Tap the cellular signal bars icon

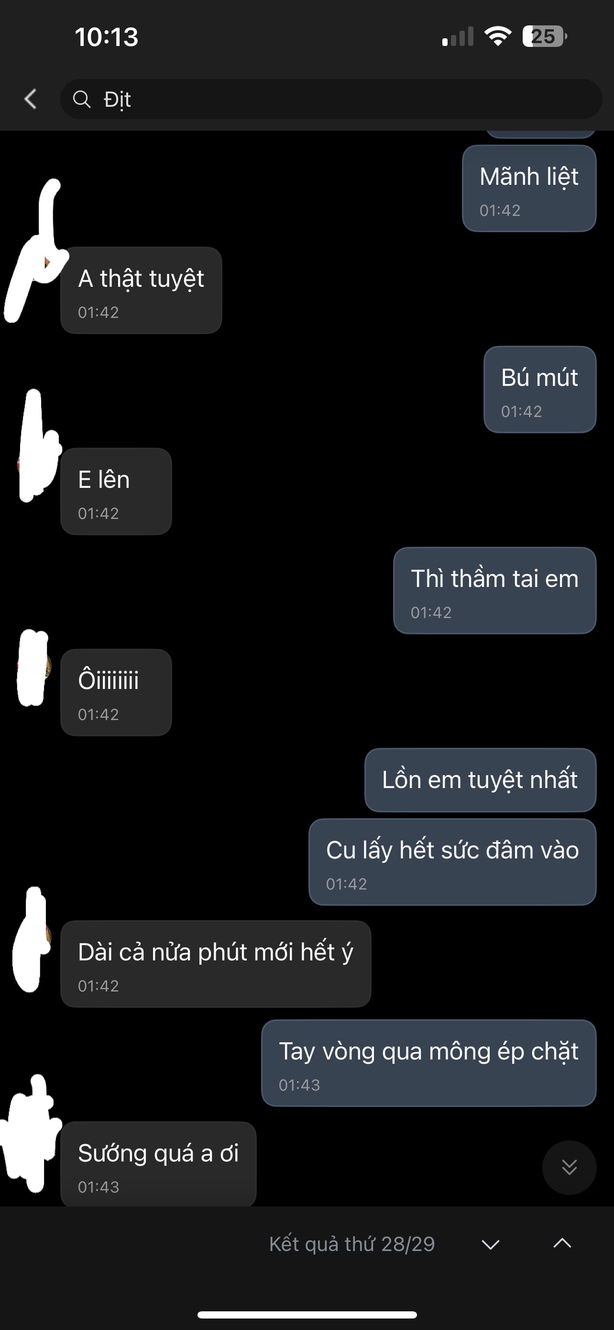pyautogui.click(x=457, y=37)
